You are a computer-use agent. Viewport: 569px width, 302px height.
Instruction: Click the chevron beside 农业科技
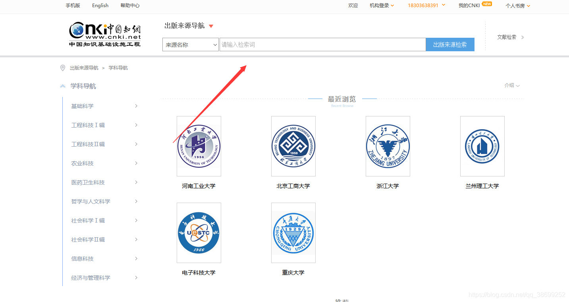136,163
